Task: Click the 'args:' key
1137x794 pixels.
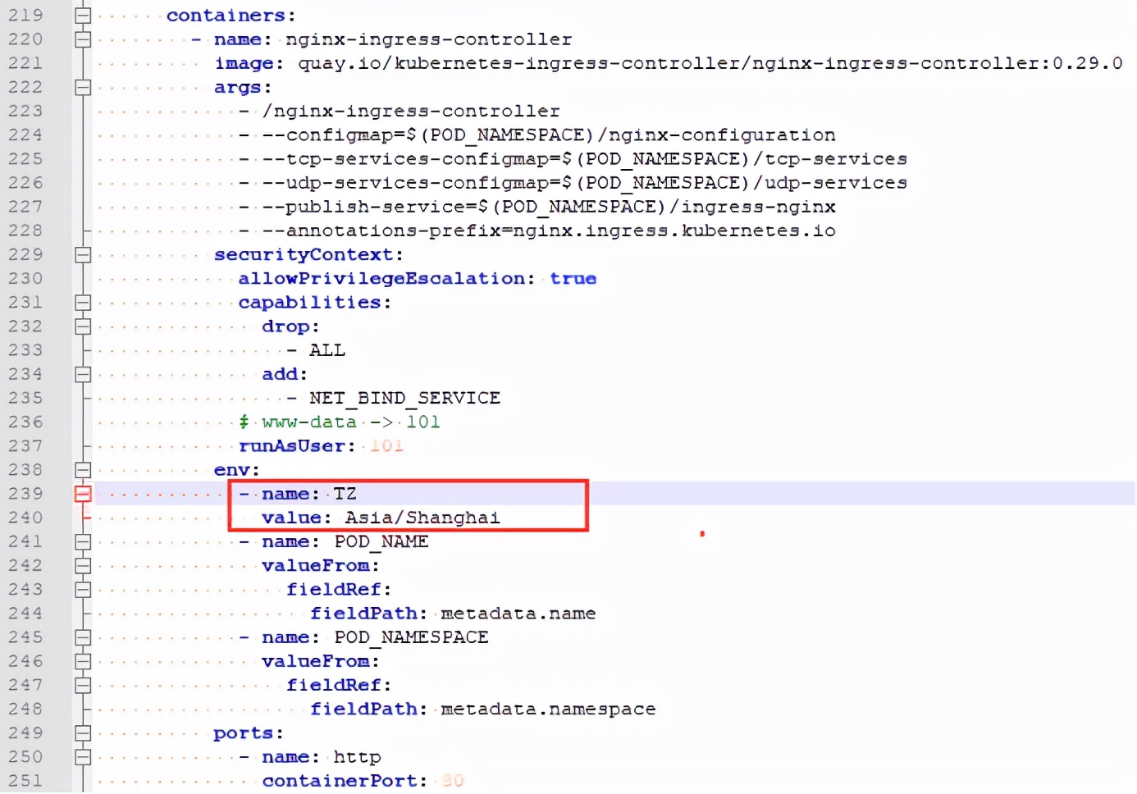Action: point(243,87)
